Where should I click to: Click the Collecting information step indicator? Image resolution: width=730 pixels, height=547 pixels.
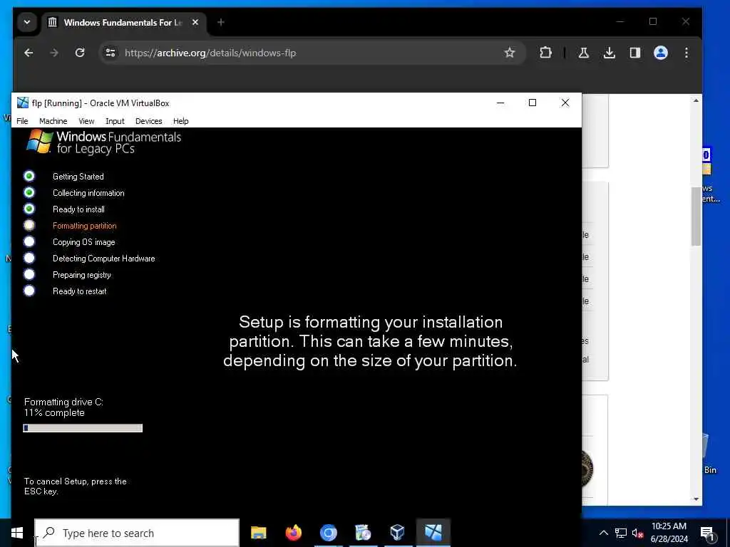[29, 192]
